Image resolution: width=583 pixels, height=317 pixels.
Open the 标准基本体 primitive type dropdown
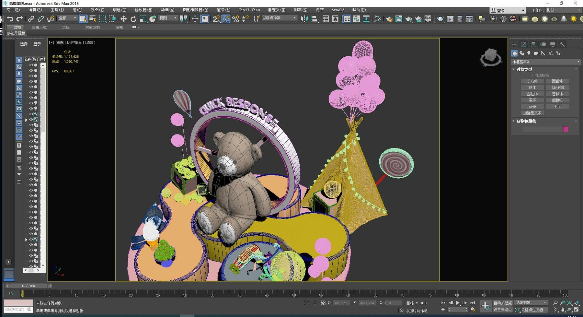pos(545,62)
